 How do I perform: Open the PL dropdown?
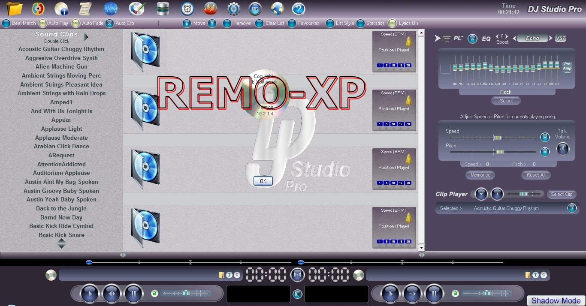pos(458,38)
